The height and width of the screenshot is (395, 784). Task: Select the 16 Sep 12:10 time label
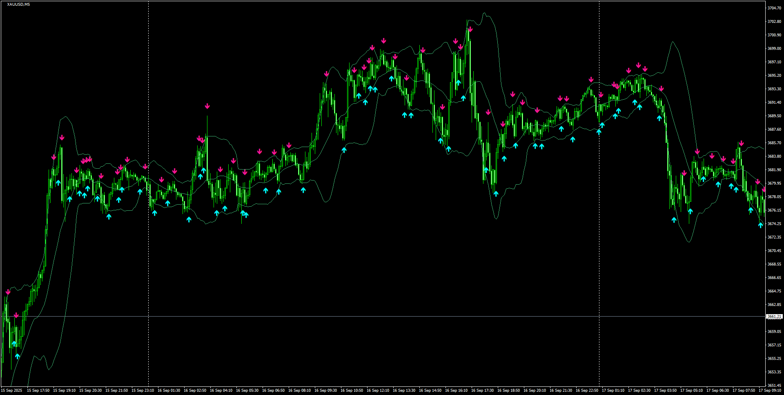[378, 391]
